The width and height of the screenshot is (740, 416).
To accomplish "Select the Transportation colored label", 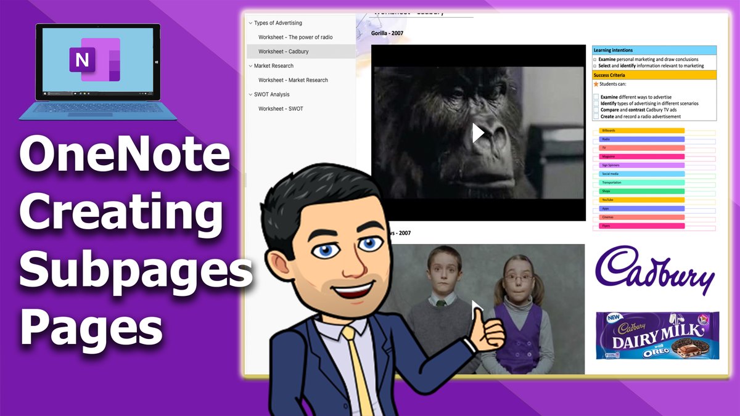I will (x=641, y=182).
